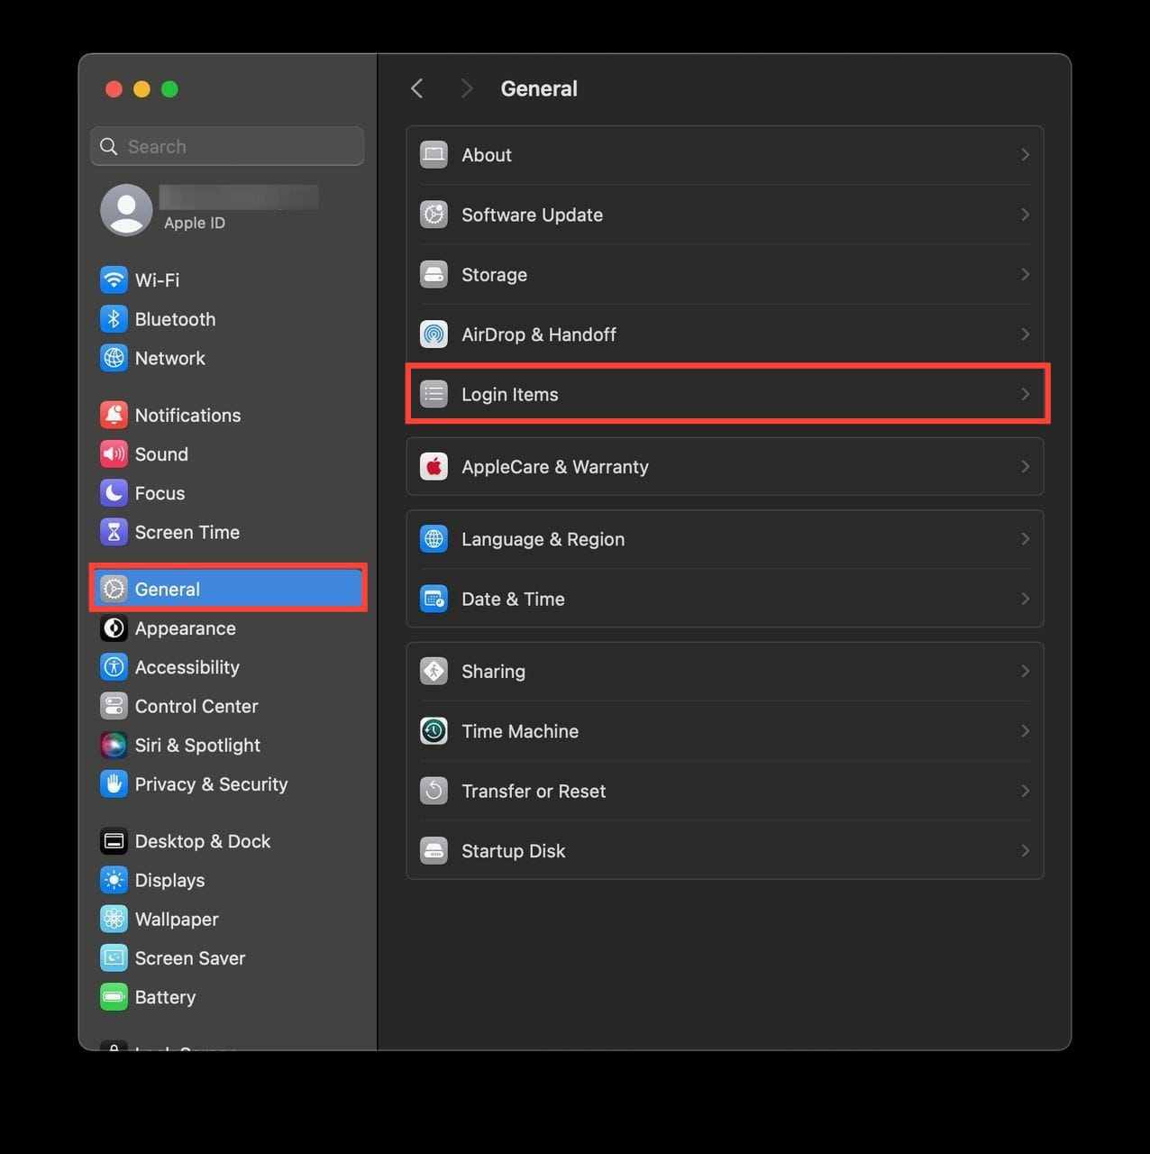1150x1154 pixels.
Task: Click the Displays sun icon
Action: coord(114,880)
